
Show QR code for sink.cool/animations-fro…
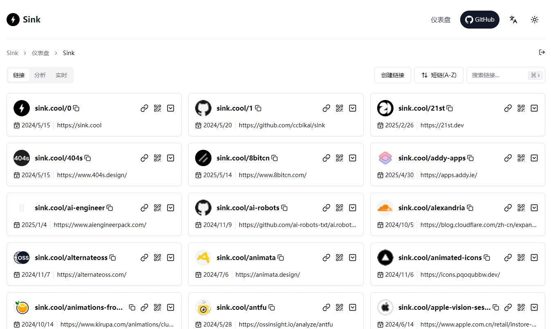pos(157,307)
